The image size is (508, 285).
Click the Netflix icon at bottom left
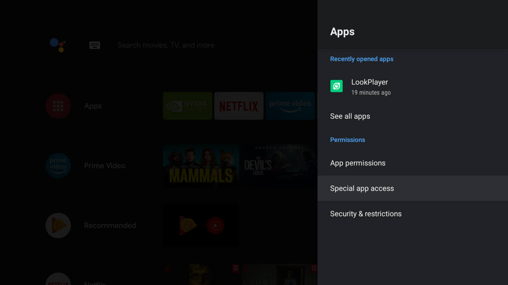[58, 279]
